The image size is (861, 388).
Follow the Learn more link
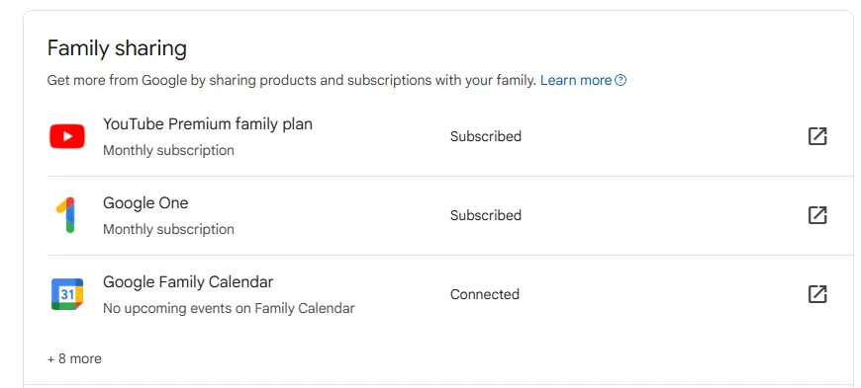pyautogui.click(x=576, y=81)
